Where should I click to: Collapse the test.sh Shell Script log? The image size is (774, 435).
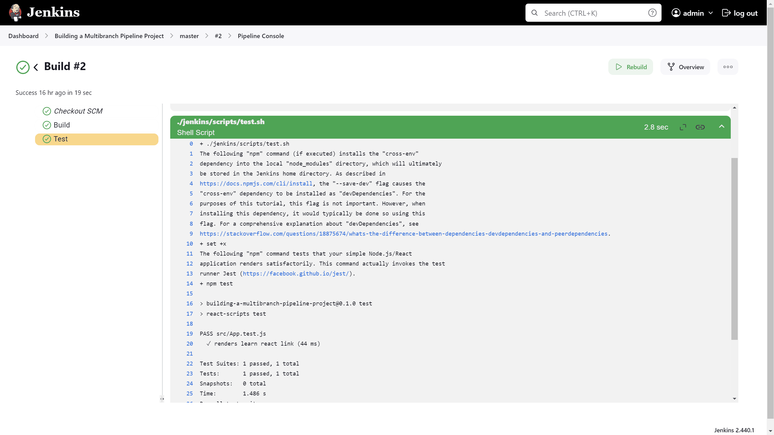click(722, 127)
